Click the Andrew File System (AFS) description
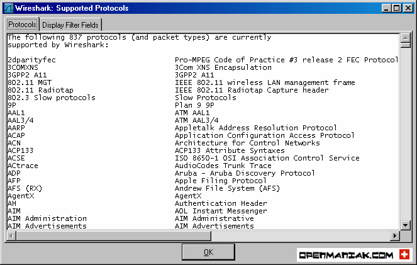 (x=228, y=188)
